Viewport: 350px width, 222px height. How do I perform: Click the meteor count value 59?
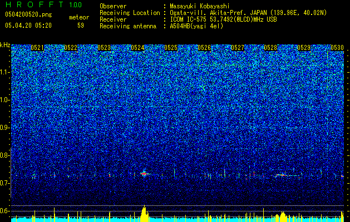click(81, 26)
